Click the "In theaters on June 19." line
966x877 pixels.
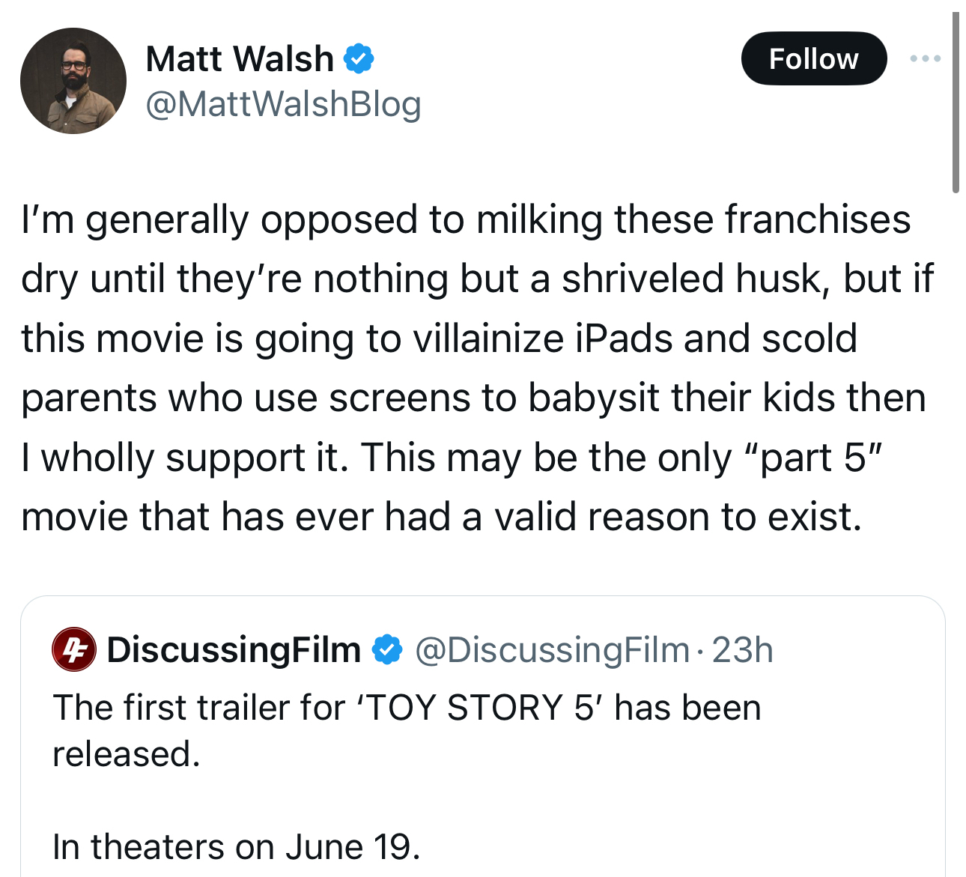236,847
